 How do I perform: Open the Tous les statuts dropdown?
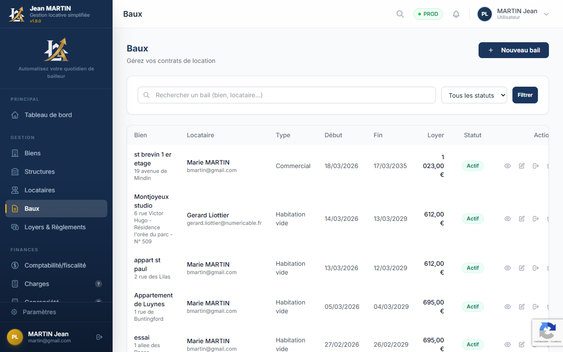click(x=474, y=95)
